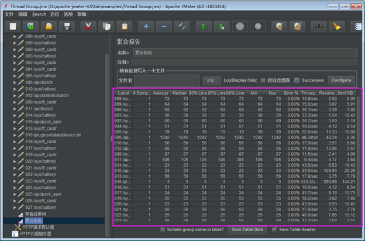Click the Cut scissors icon

88,26
